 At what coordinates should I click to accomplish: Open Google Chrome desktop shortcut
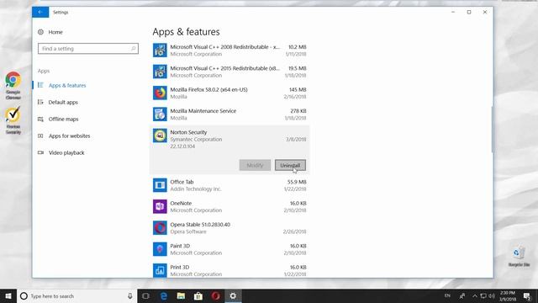tap(13, 85)
